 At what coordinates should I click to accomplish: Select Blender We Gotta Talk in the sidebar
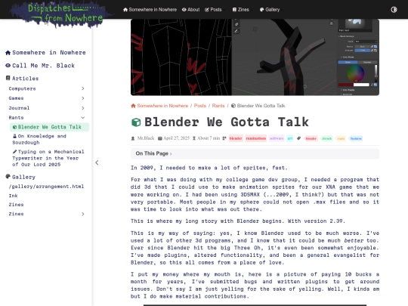click(x=49, y=127)
